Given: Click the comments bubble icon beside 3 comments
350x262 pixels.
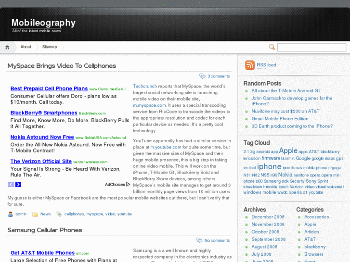Looking at the screenshot, I should coord(202,76).
